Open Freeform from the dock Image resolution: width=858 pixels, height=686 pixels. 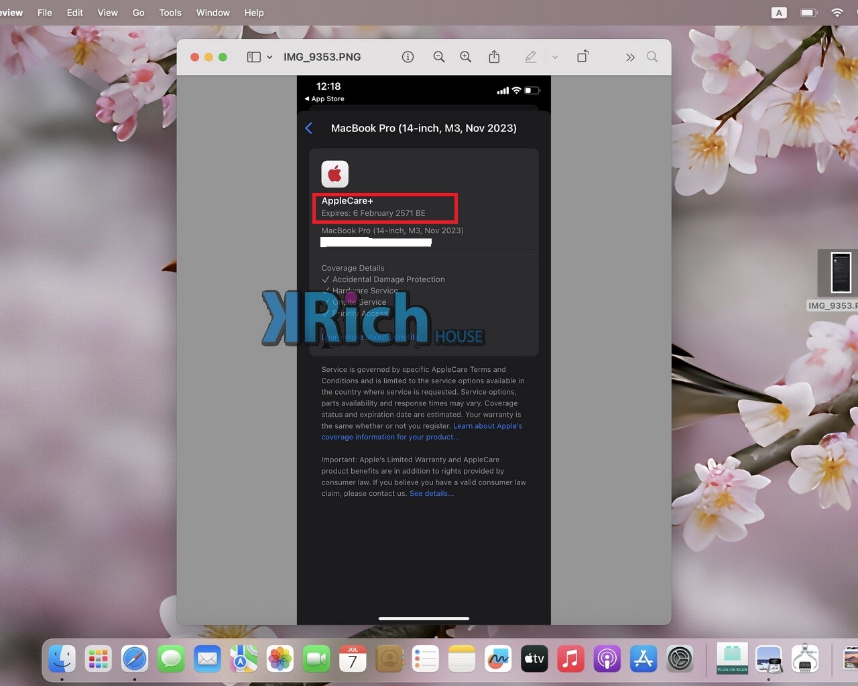[x=498, y=659]
